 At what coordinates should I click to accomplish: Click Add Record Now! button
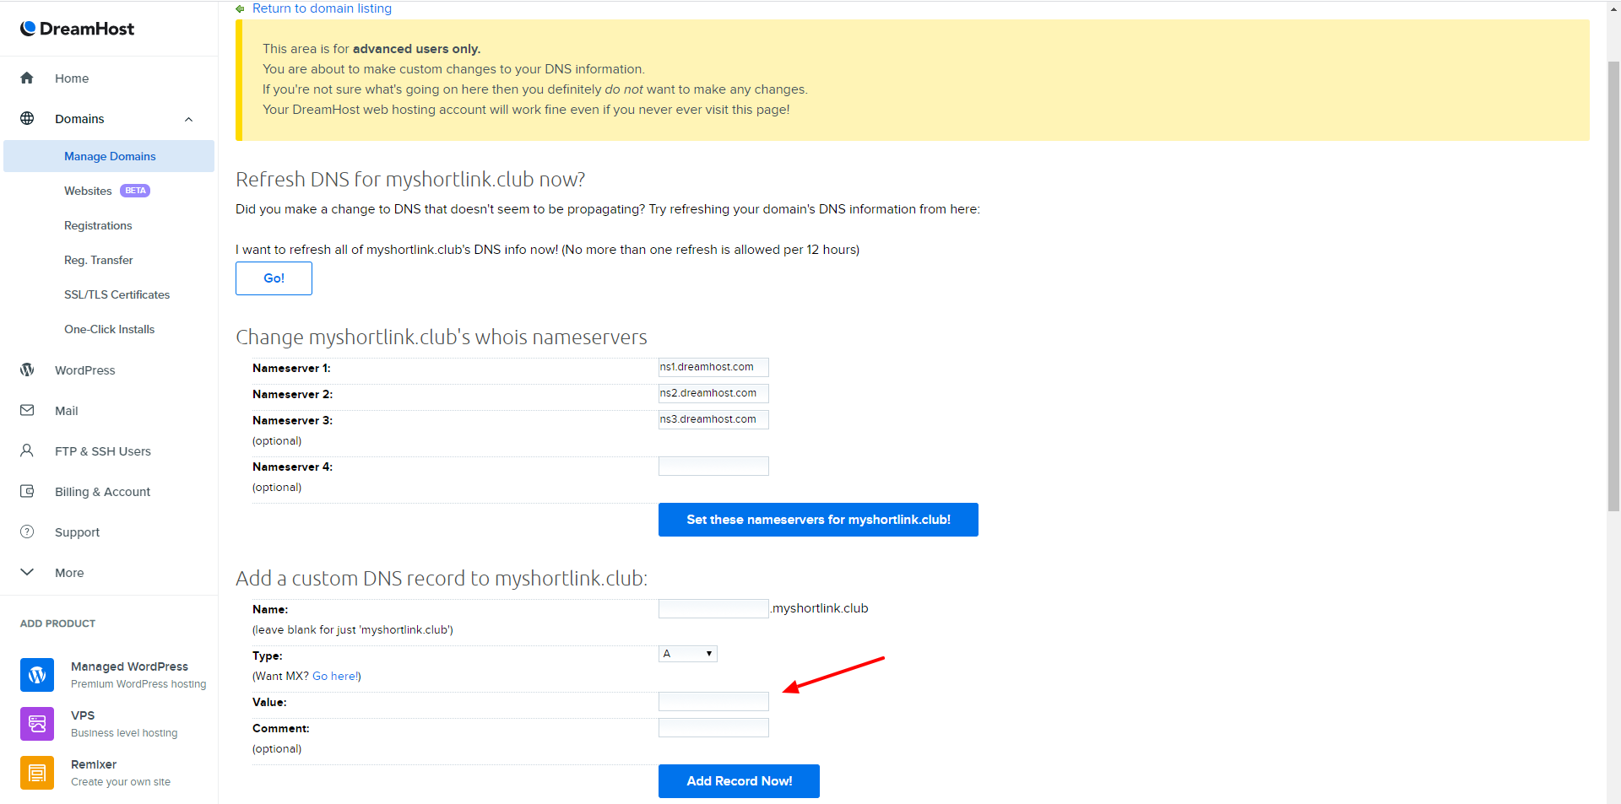739,781
